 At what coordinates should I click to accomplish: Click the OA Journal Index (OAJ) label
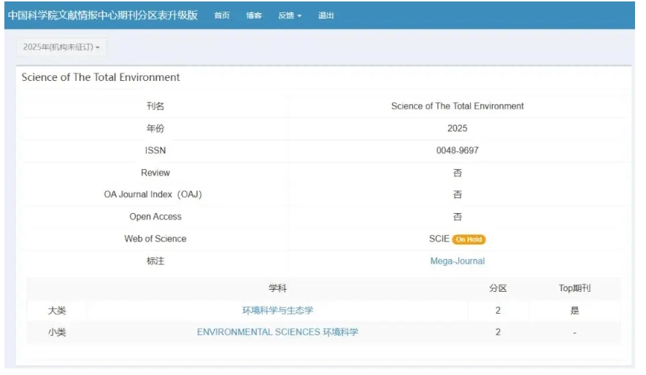[153, 195]
